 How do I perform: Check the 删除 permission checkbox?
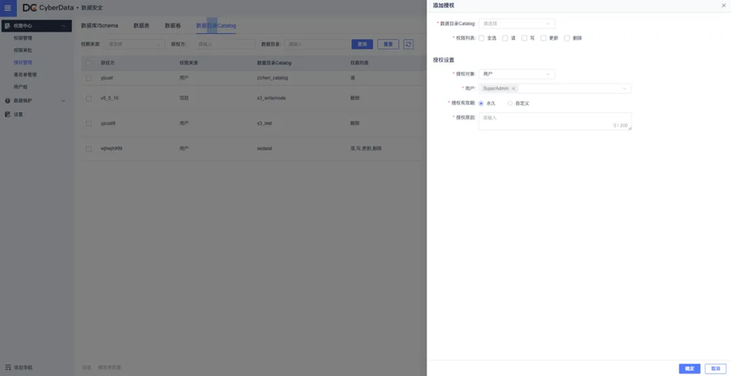pos(567,38)
